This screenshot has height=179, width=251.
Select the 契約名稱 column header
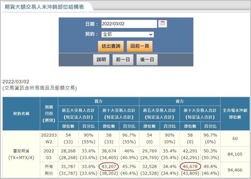[x=21, y=114]
